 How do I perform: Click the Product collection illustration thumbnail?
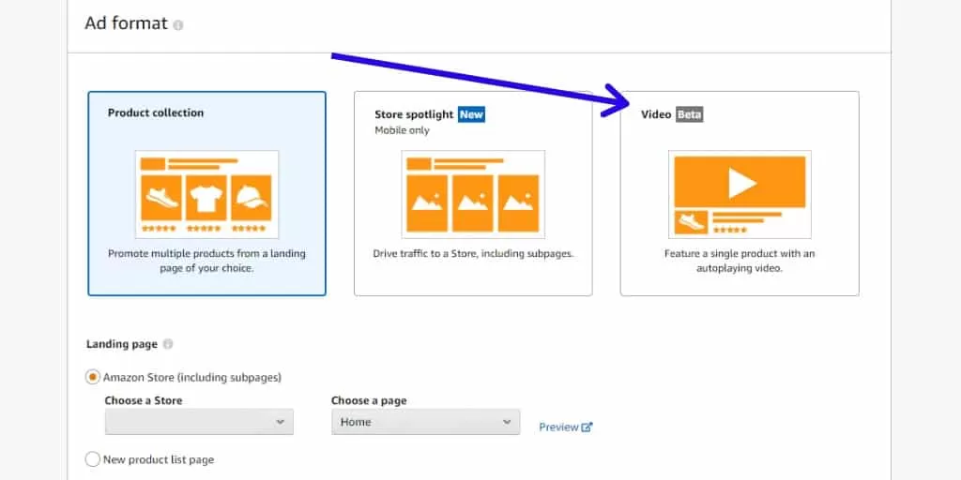(206, 194)
